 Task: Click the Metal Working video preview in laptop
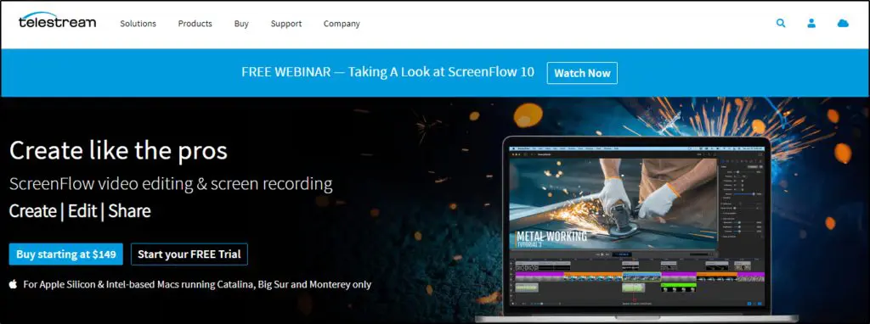(613, 204)
